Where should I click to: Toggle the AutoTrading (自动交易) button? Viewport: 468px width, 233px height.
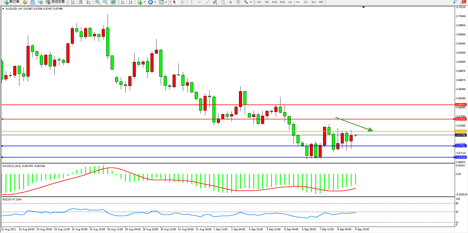click(x=55, y=2)
